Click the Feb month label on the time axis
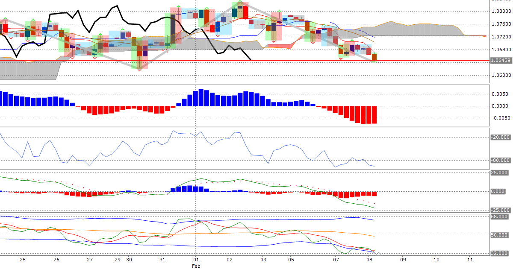This screenshot has height=269, width=513. tap(195, 265)
